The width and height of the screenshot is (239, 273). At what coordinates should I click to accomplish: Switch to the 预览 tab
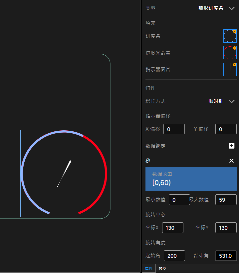click(x=162, y=268)
